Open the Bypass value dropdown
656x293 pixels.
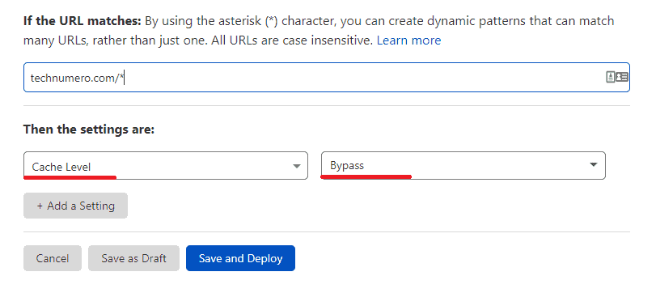[463, 165]
